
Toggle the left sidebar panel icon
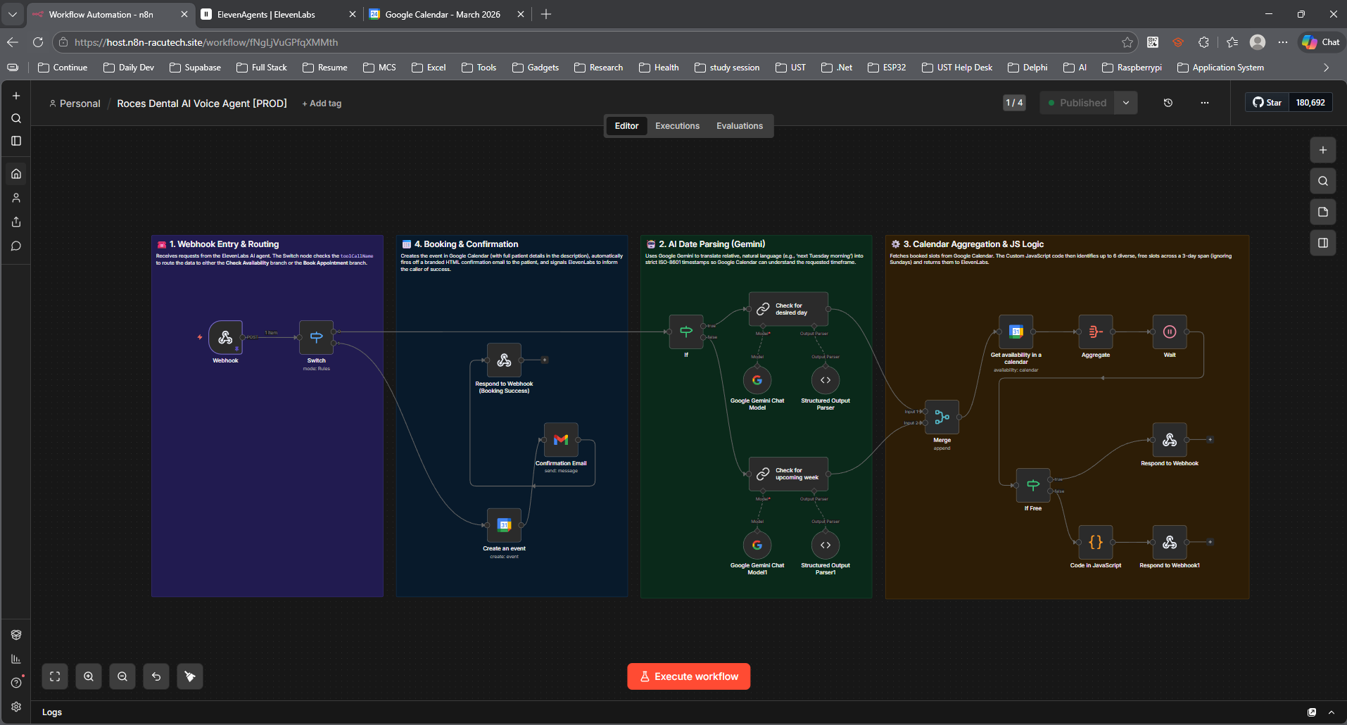(x=16, y=141)
